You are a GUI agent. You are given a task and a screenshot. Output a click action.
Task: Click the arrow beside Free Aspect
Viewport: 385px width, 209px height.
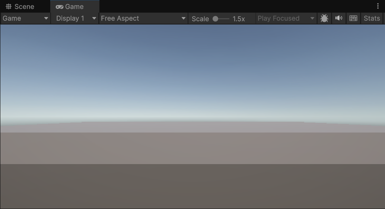click(183, 18)
